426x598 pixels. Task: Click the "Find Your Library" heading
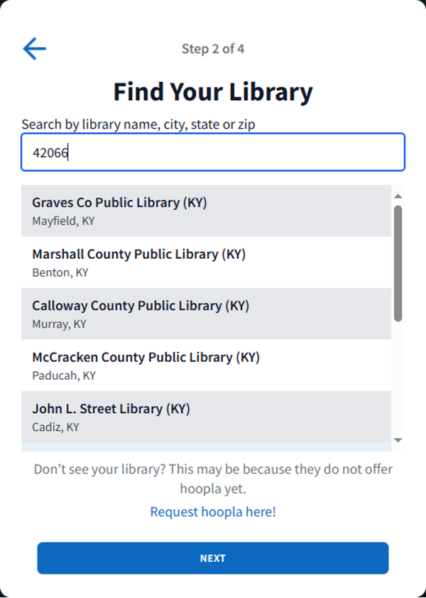[213, 92]
